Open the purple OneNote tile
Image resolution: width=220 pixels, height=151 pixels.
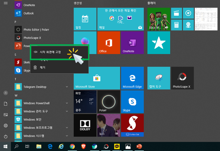click(x=132, y=43)
